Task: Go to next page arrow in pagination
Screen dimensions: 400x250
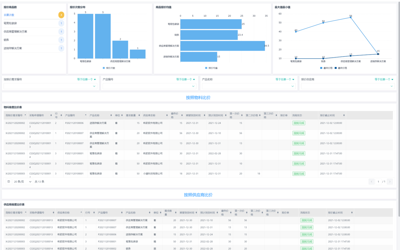Action: tap(390, 182)
